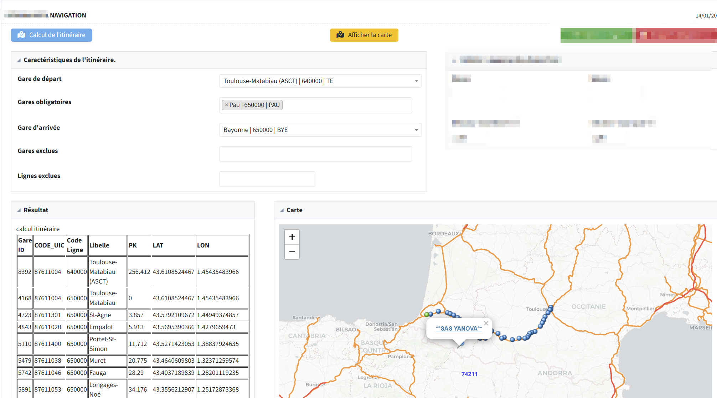Remove the Pau station tag via its ×
This screenshot has height=398, width=717.
coord(226,104)
